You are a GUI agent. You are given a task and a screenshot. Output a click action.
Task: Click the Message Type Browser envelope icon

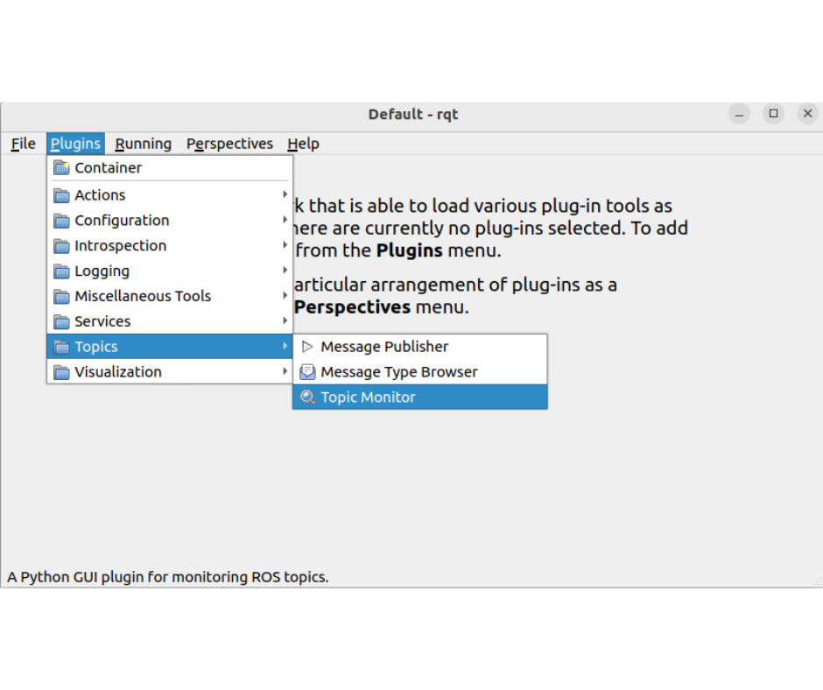[x=307, y=372]
